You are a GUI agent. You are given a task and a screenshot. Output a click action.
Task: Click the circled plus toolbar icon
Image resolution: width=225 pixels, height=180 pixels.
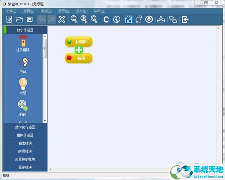(x=149, y=19)
